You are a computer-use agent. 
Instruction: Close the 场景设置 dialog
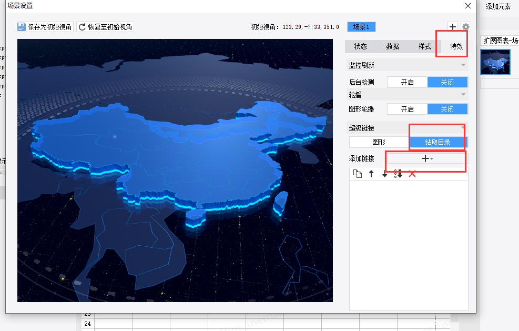(x=467, y=6)
